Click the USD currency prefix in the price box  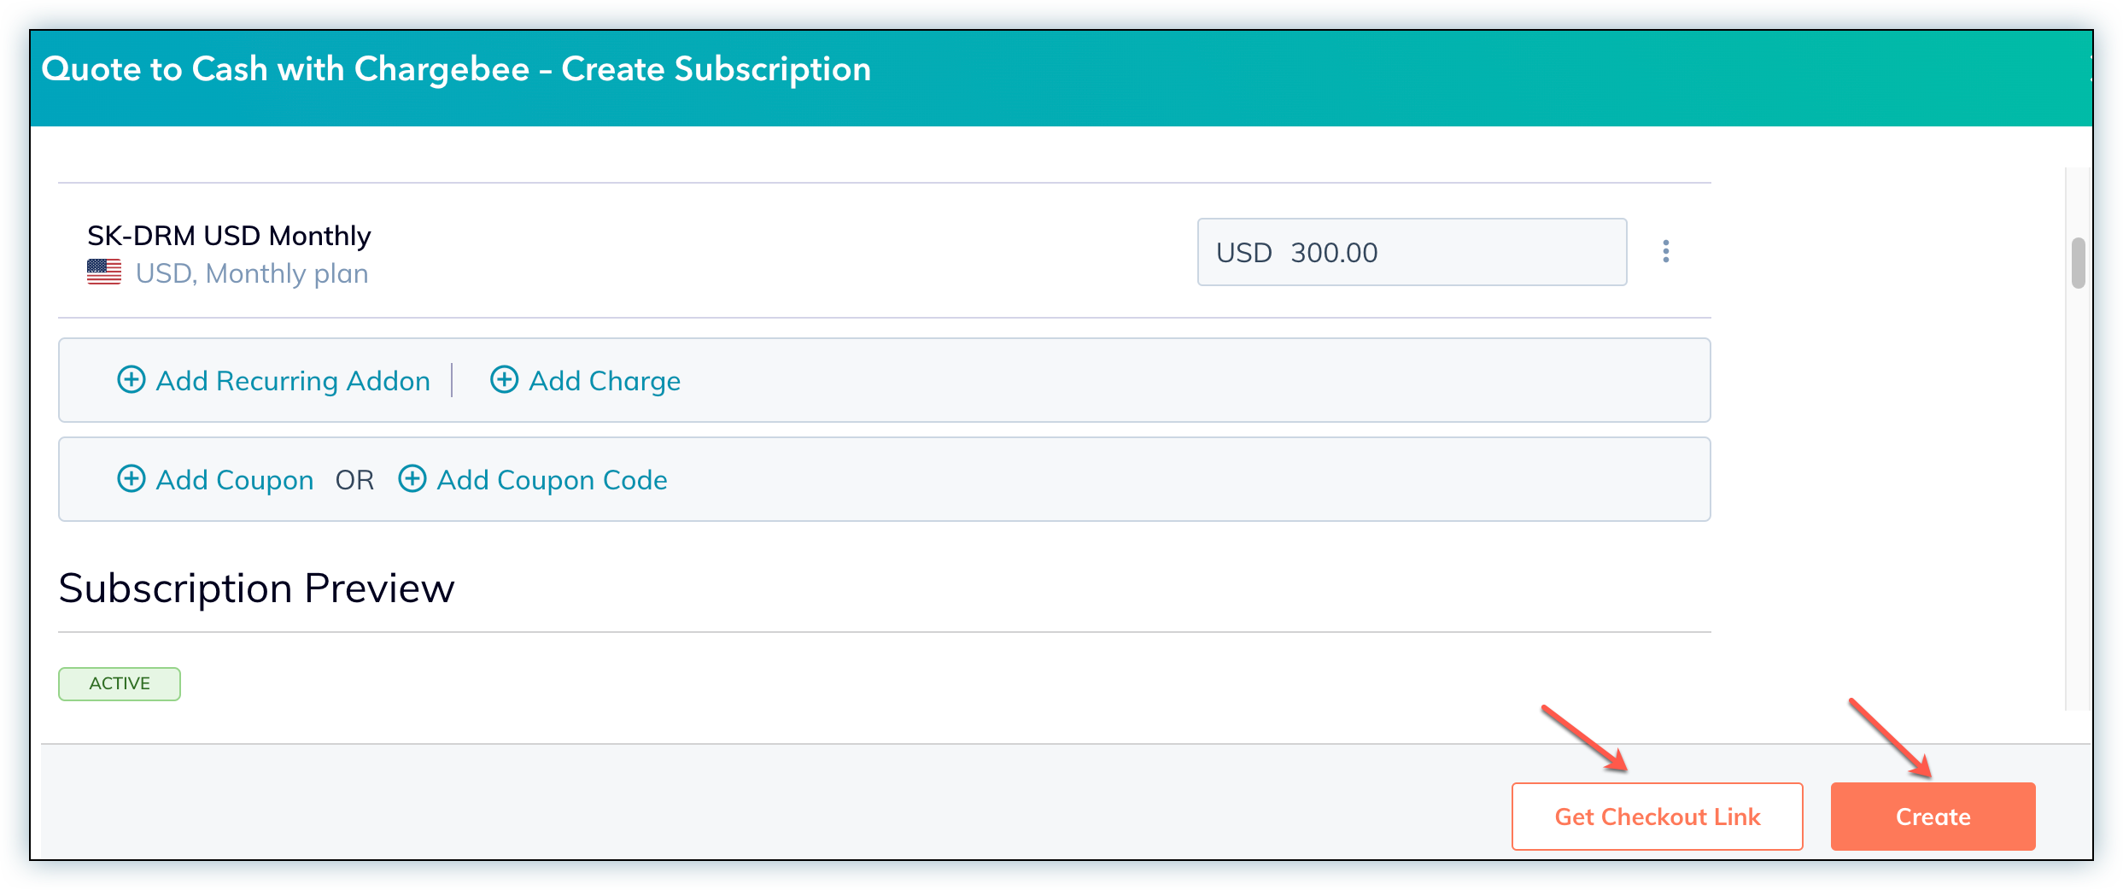1243,253
